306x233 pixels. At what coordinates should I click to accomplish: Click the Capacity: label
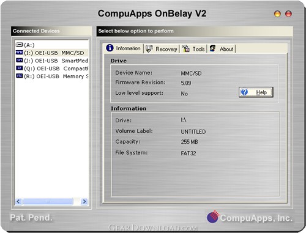pos(128,141)
